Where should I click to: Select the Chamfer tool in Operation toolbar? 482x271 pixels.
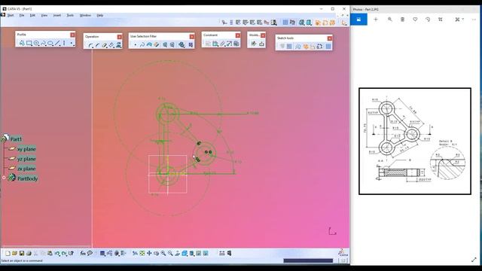98,45
